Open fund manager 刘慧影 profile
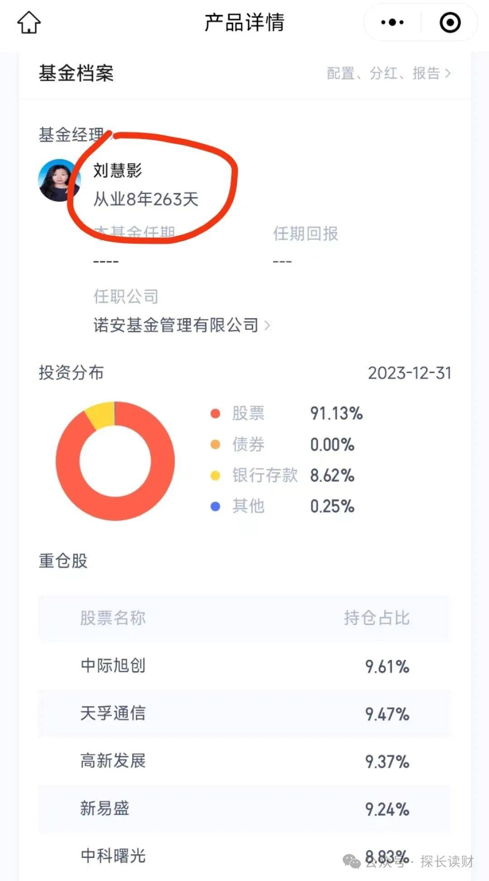This screenshot has width=489, height=881. pyautogui.click(x=117, y=170)
